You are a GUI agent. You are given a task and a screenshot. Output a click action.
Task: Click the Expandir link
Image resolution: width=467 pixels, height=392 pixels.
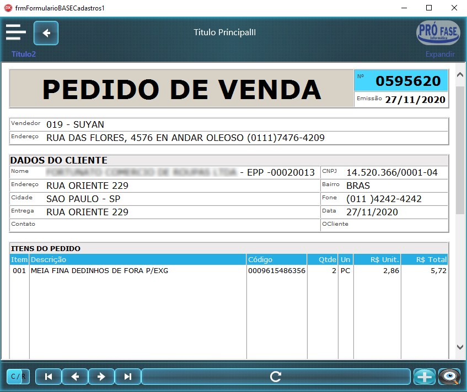coord(440,55)
